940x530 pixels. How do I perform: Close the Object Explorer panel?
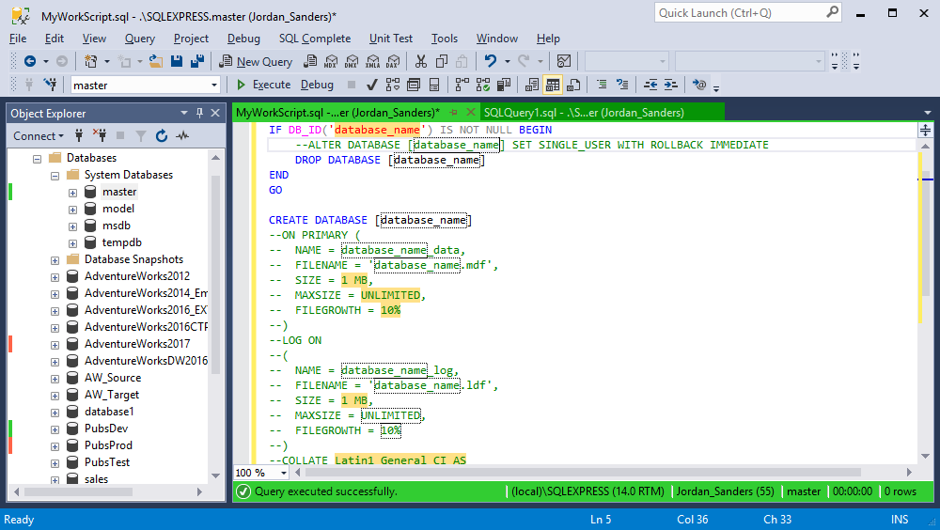pos(215,113)
